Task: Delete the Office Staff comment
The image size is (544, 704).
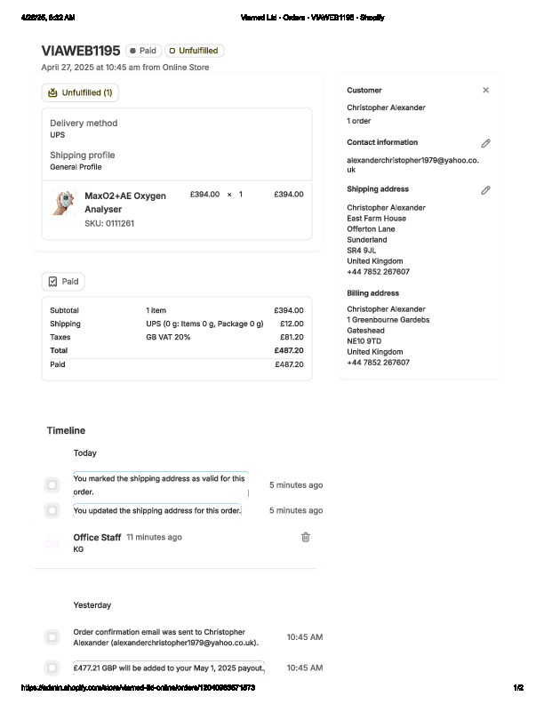Action: click(306, 537)
